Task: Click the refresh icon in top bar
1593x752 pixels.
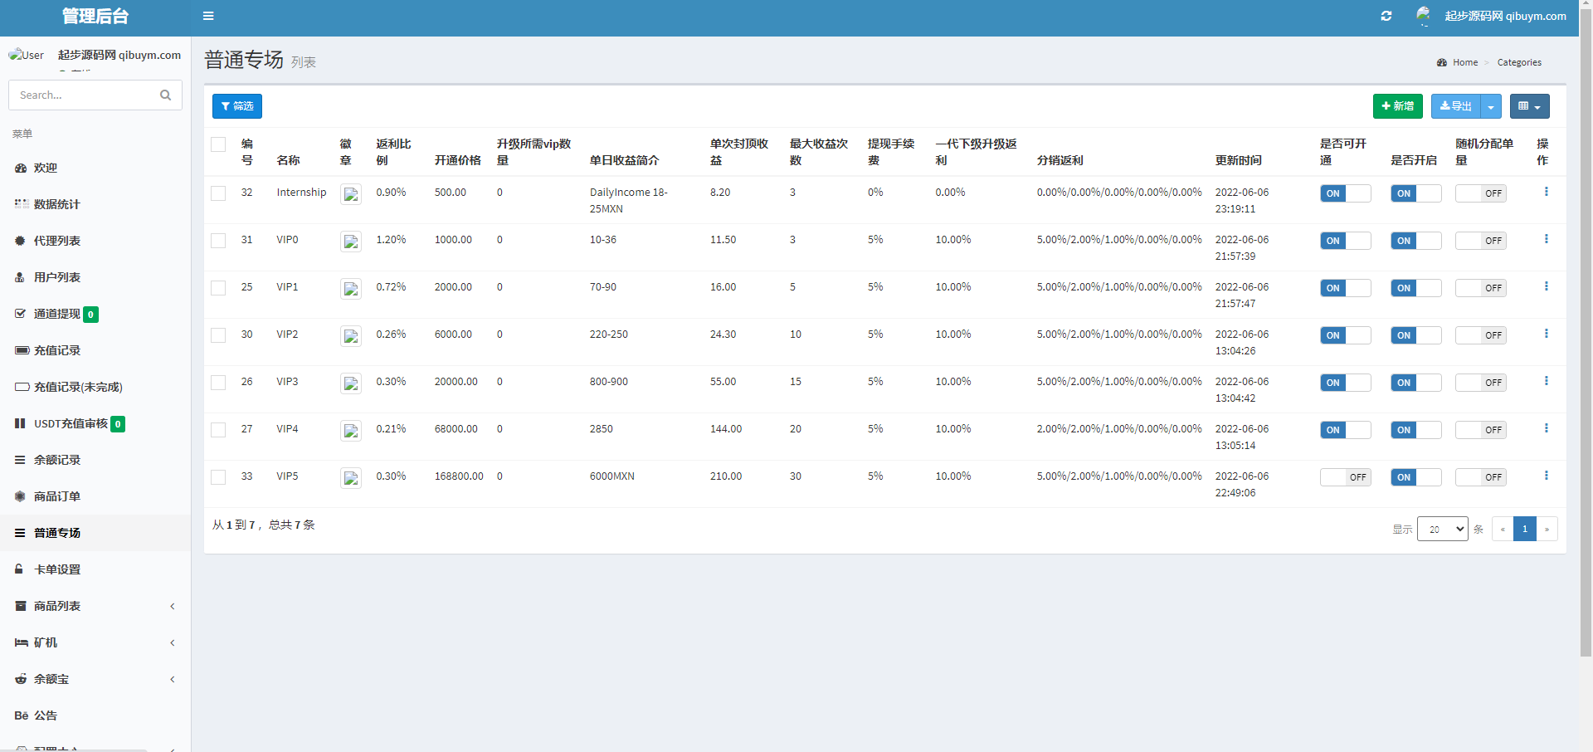Action: click(x=1386, y=16)
